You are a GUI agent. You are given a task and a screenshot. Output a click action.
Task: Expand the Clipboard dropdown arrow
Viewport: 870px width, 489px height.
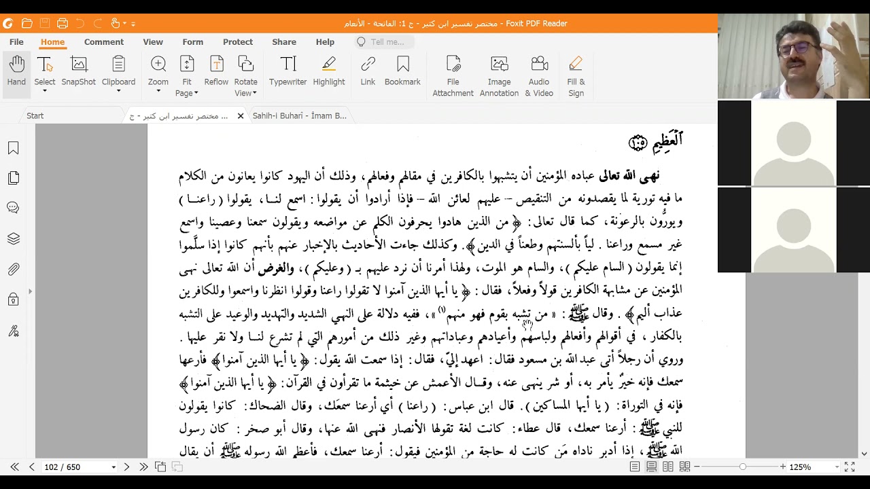point(118,92)
